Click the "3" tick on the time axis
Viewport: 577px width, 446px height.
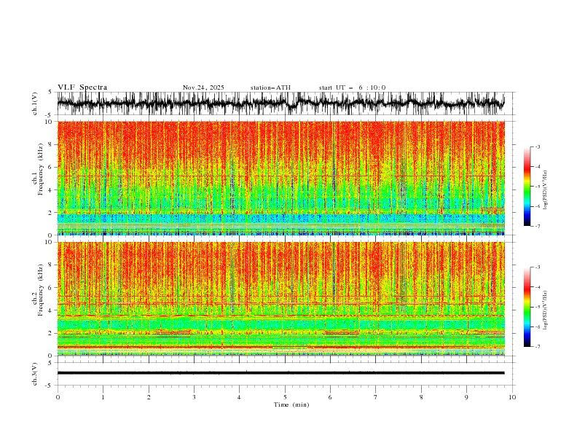click(x=194, y=397)
